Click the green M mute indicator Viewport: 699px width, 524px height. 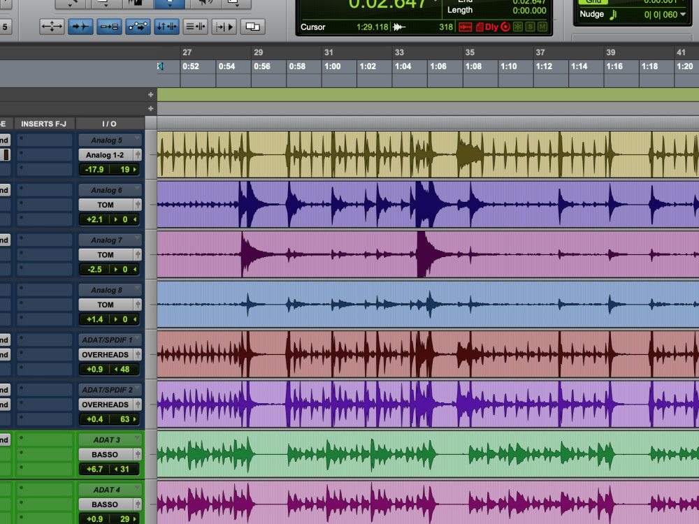click(542, 27)
